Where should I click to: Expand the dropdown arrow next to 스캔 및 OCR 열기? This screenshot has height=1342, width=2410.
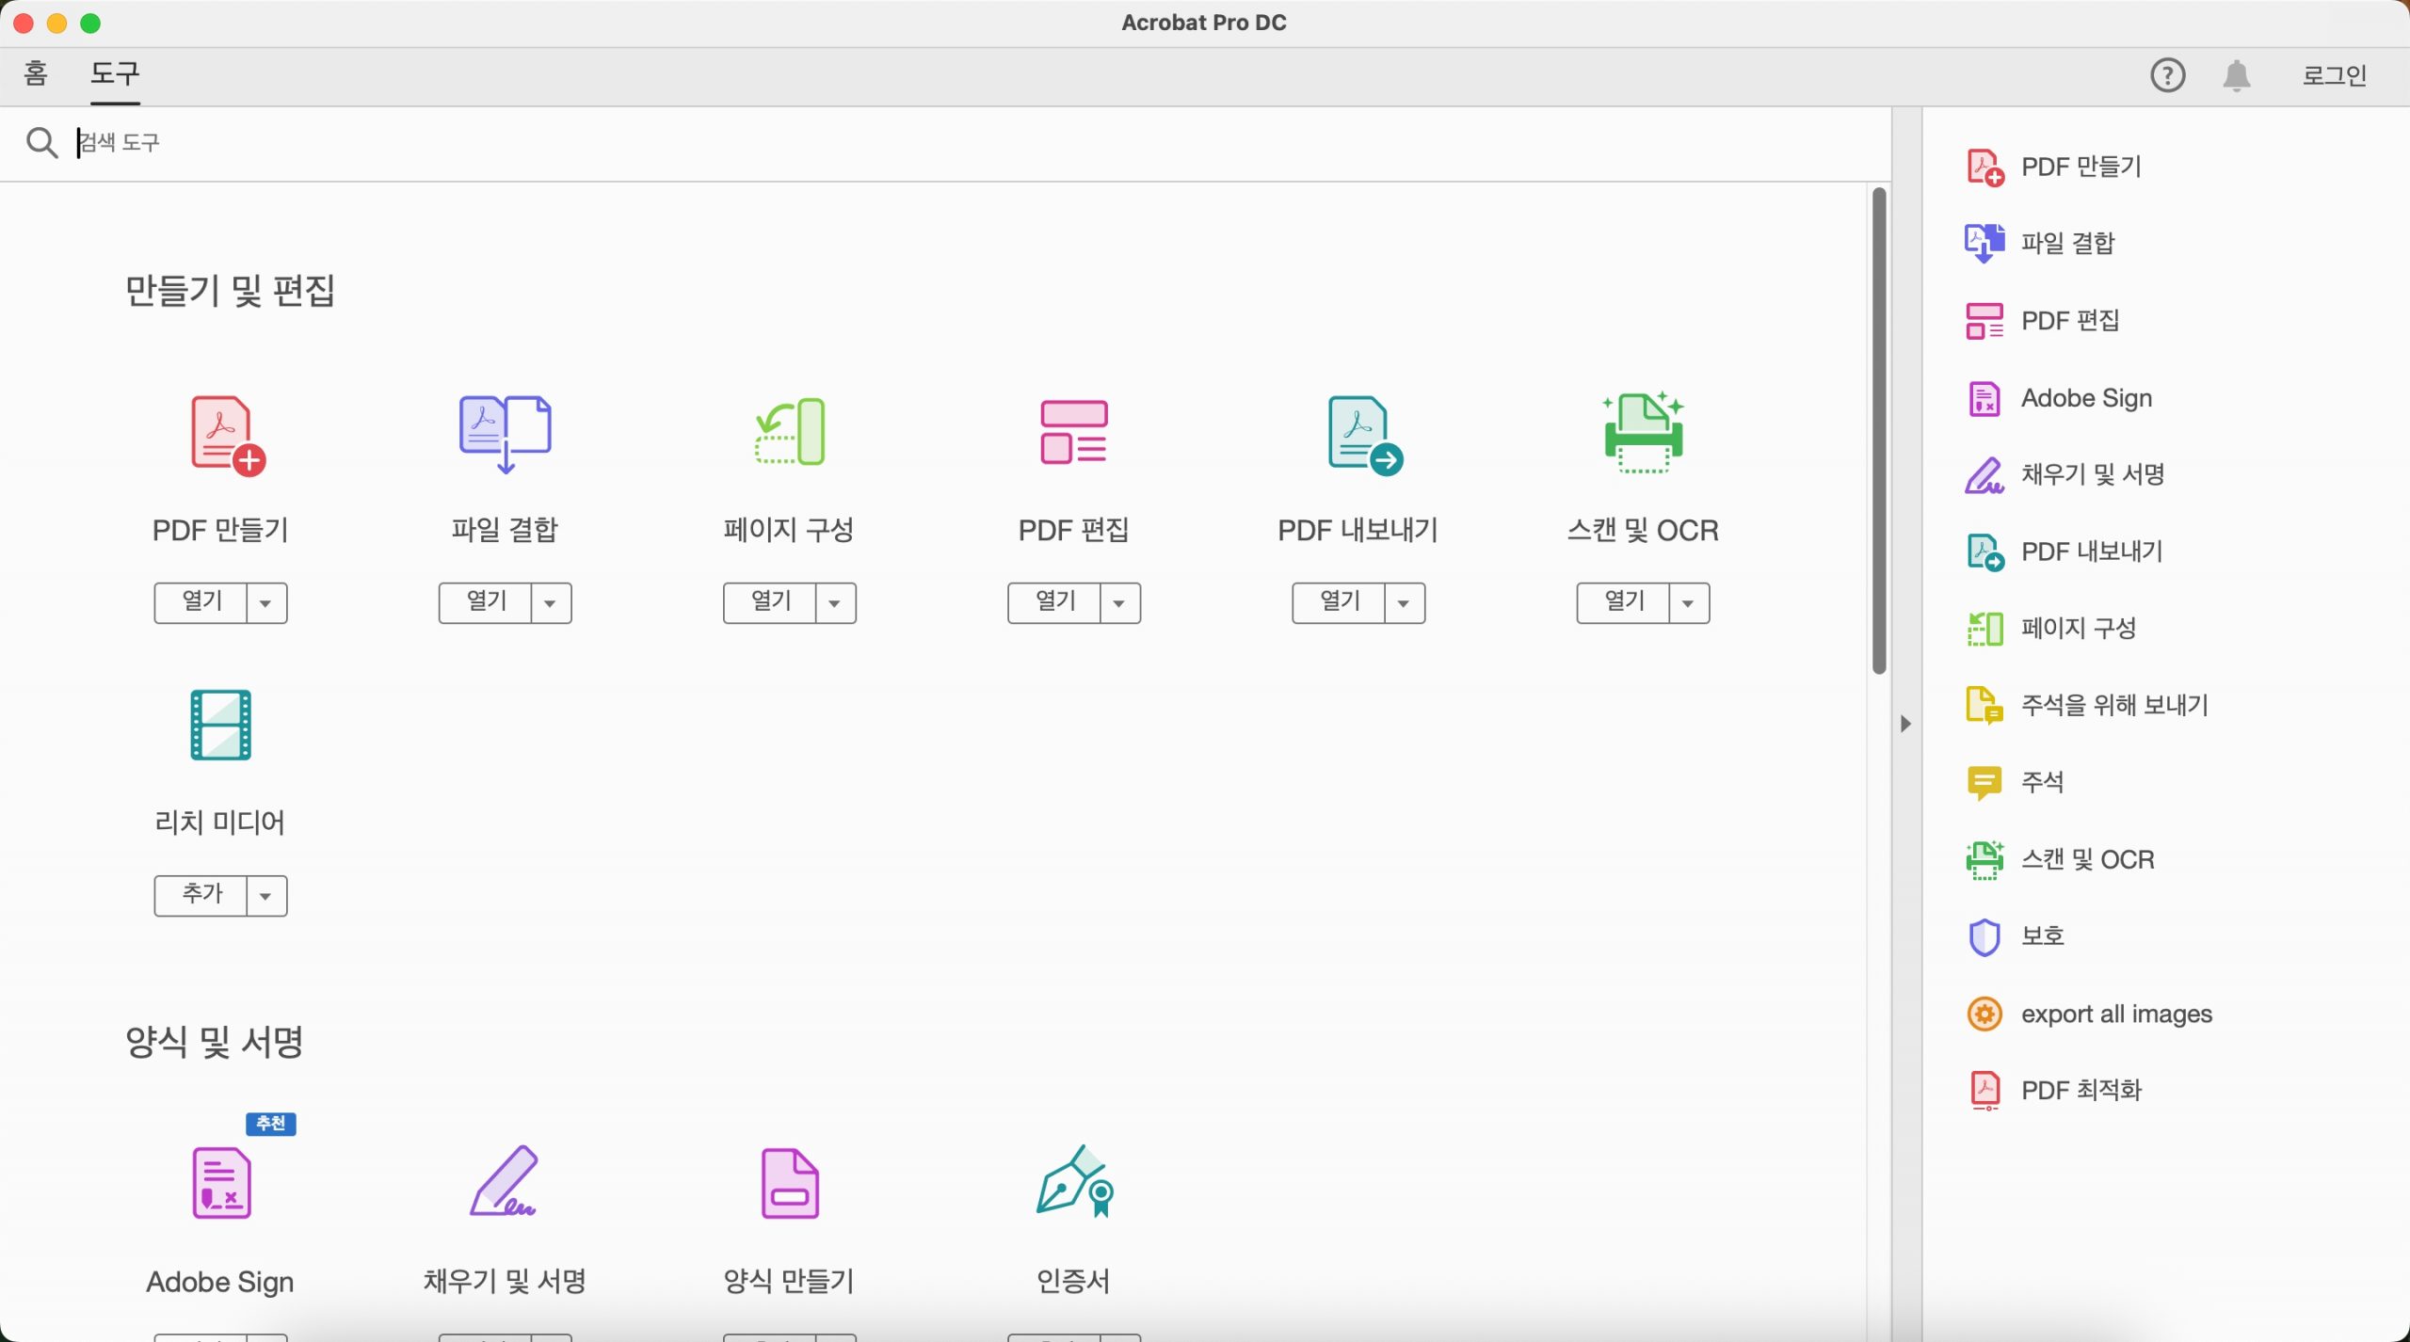(1689, 603)
